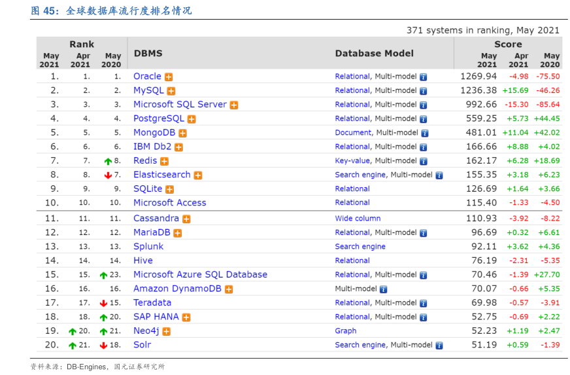Viewport: 570px width, 375px height.
Task: Click the DBMS column header
Action: click(x=148, y=54)
